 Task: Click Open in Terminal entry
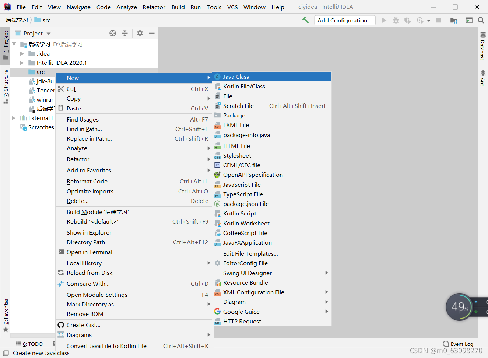coord(134,252)
